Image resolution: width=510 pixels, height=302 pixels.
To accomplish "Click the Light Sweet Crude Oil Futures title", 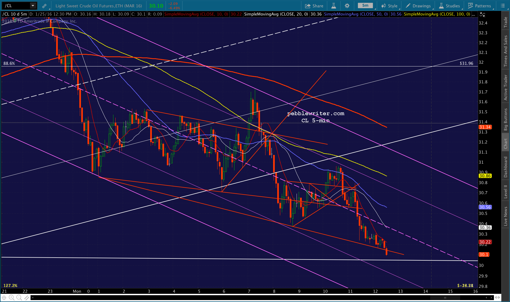I will point(99,6).
